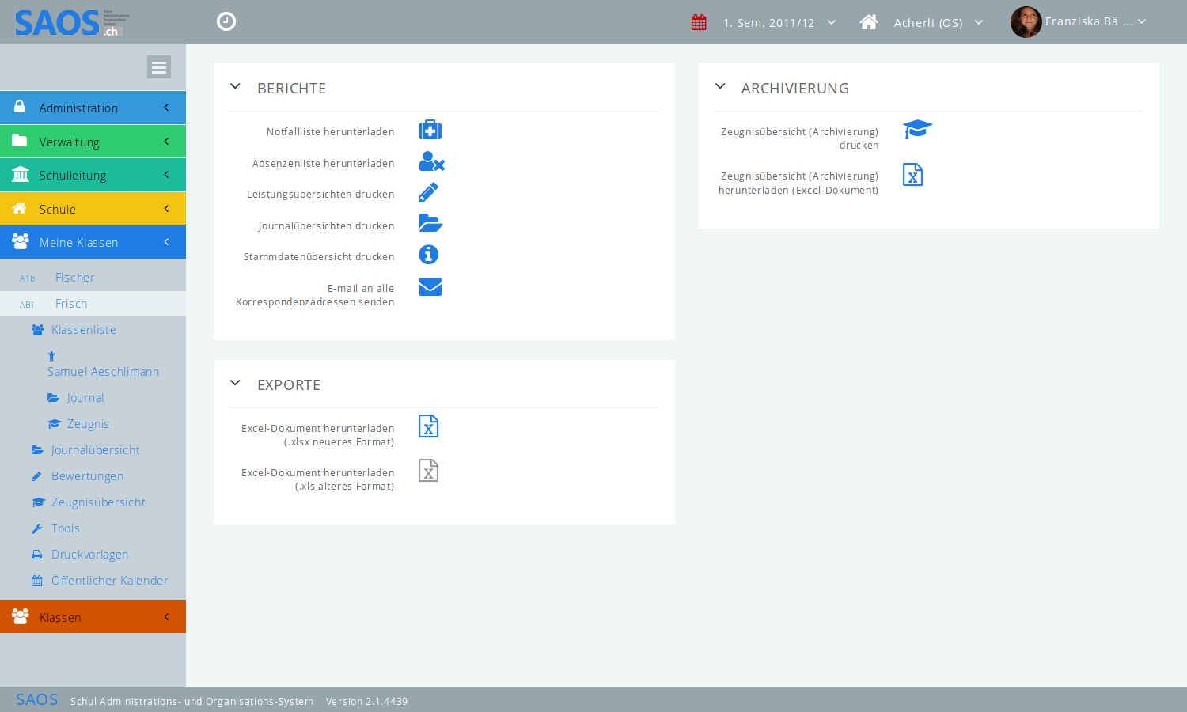Open student Samuel Aeschlimann

(x=103, y=372)
